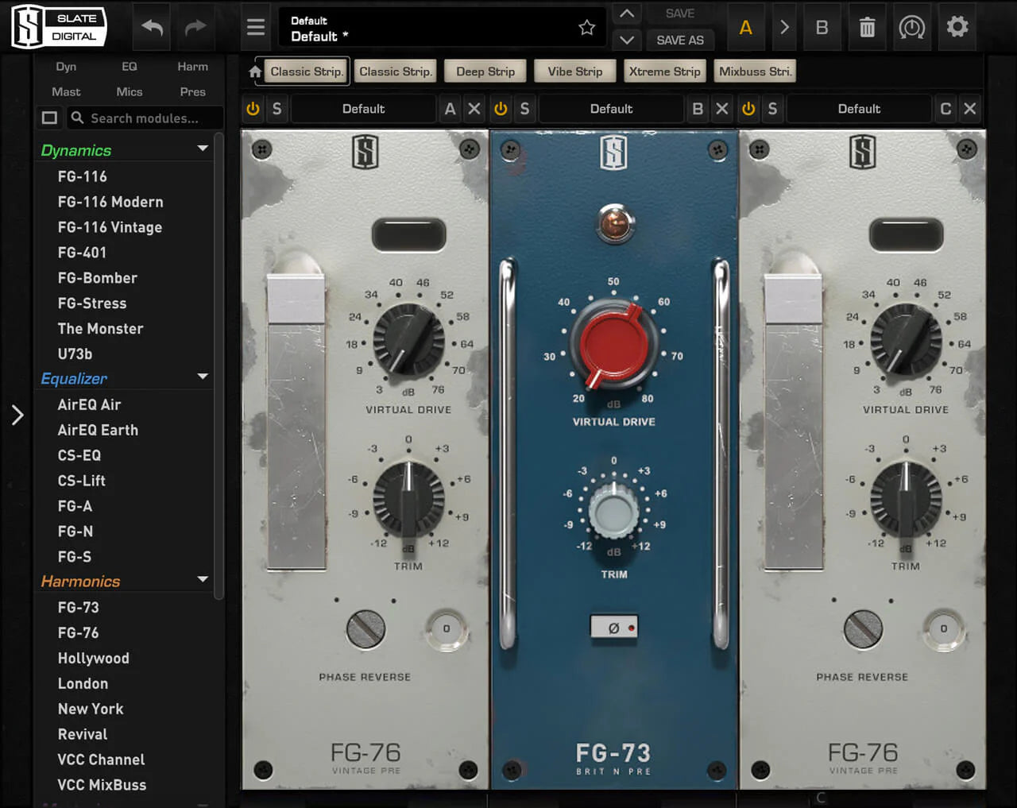Solo module slot A
Viewport: 1017px width, 808px height.
[276, 109]
